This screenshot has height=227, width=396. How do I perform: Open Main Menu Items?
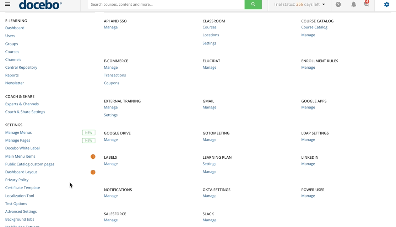point(20,157)
